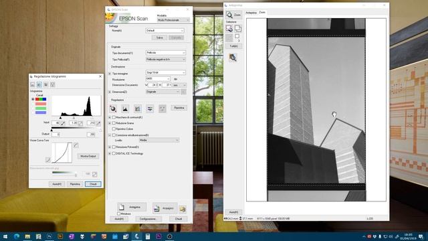The width and height of the screenshot is (428, 241).
Task: Click the black Output slider triangle
Action: pos(51,131)
